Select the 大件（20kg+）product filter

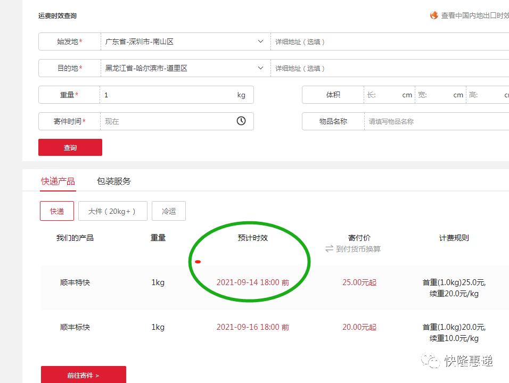pyautogui.click(x=113, y=211)
